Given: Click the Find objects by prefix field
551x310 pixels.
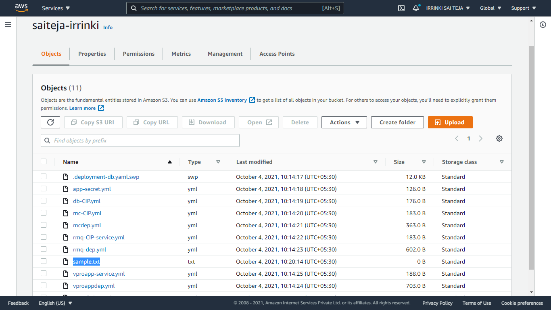Looking at the screenshot, I should click(x=140, y=140).
